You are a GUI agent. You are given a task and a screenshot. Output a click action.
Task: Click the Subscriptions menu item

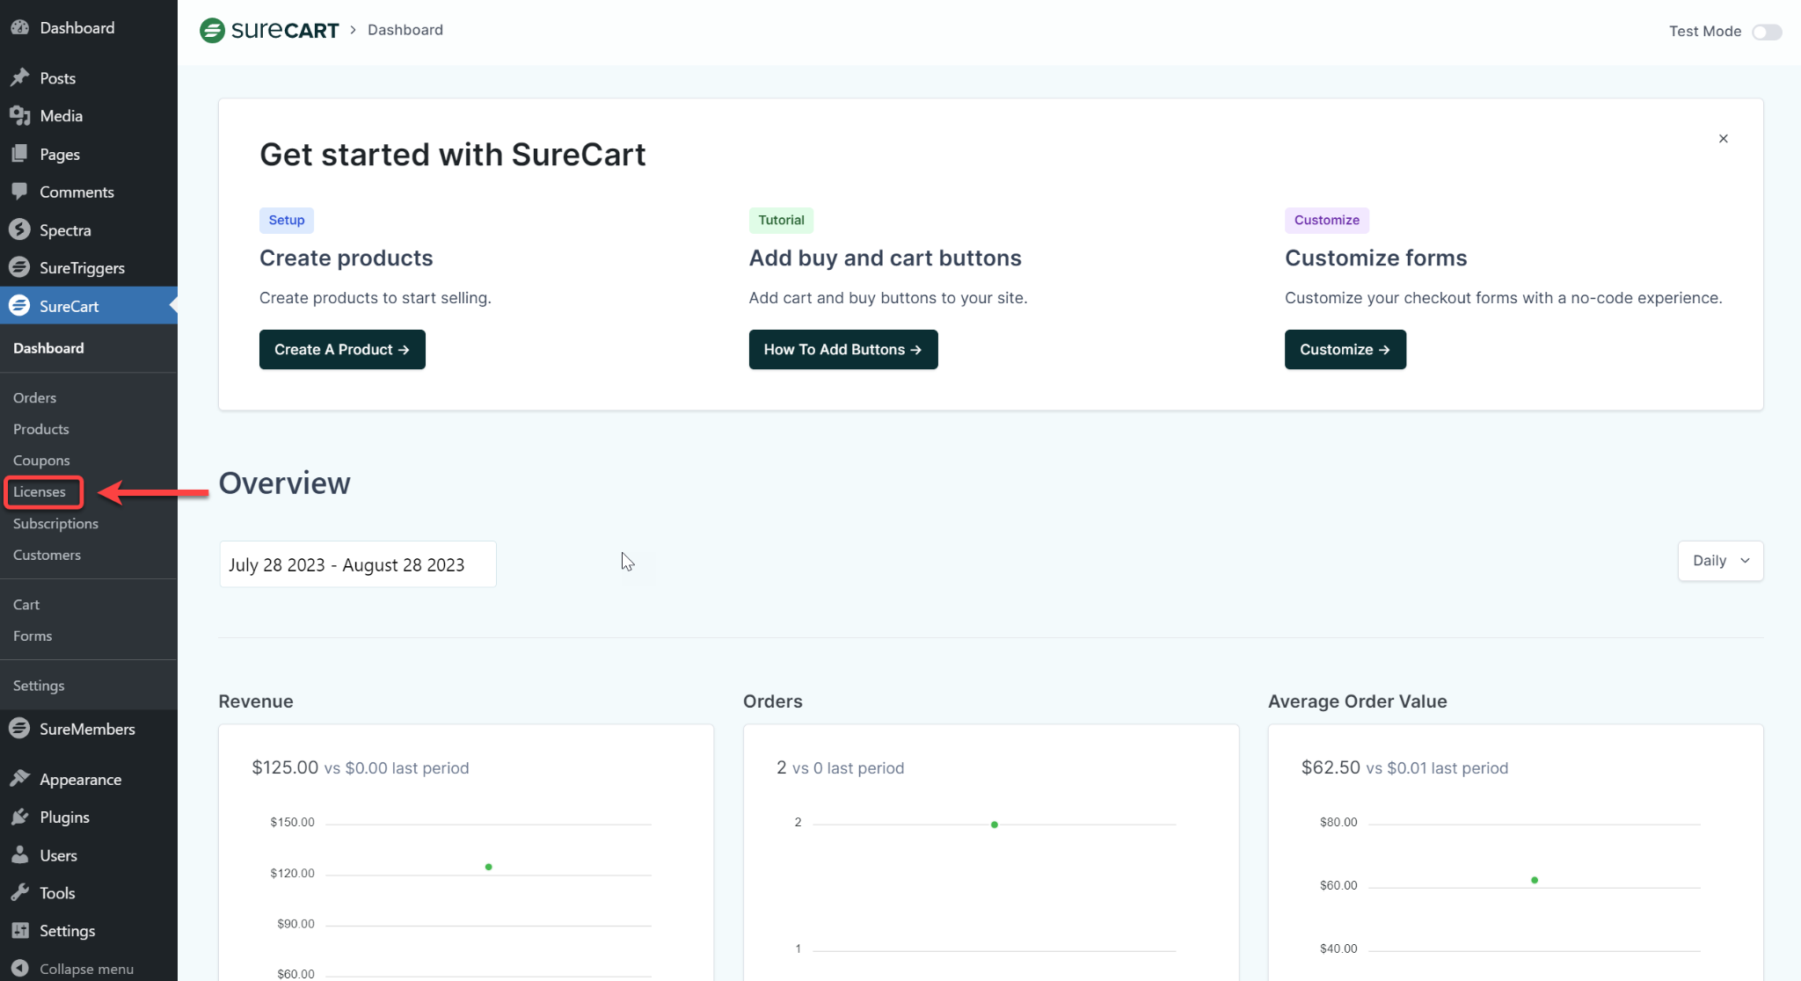pos(55,522)
